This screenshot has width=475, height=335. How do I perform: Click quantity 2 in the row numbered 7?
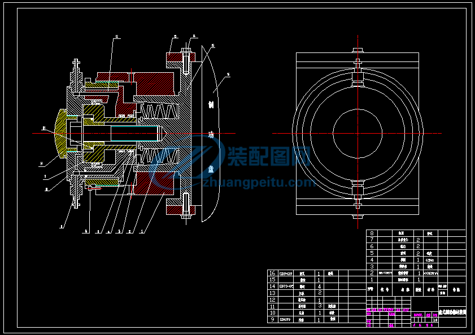pos(418,240)
